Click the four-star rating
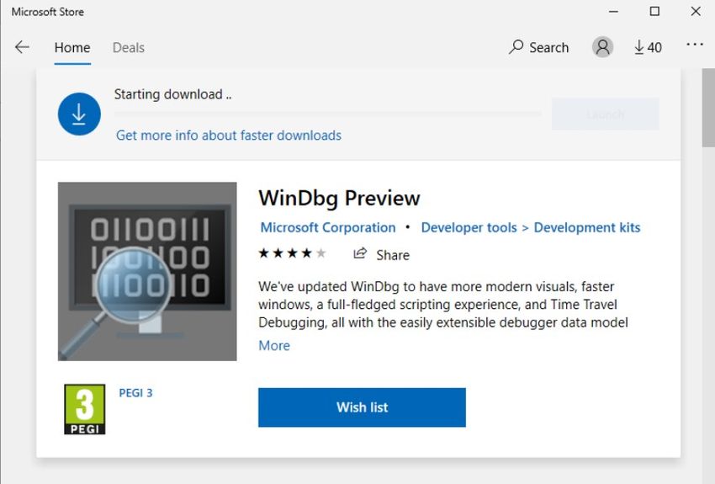Screen dimensions: 715x484 point(292,253)
